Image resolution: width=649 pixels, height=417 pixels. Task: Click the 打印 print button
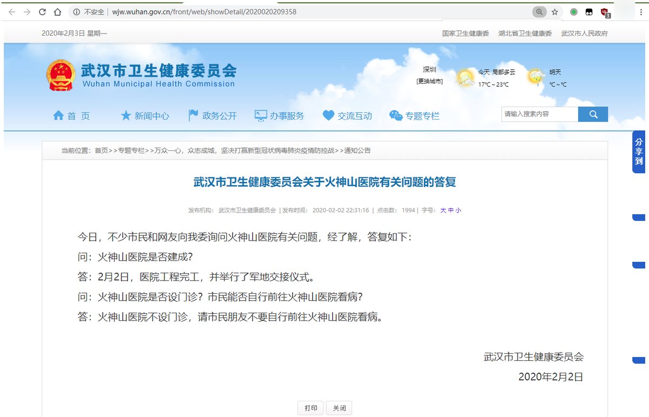pos(311,408)
